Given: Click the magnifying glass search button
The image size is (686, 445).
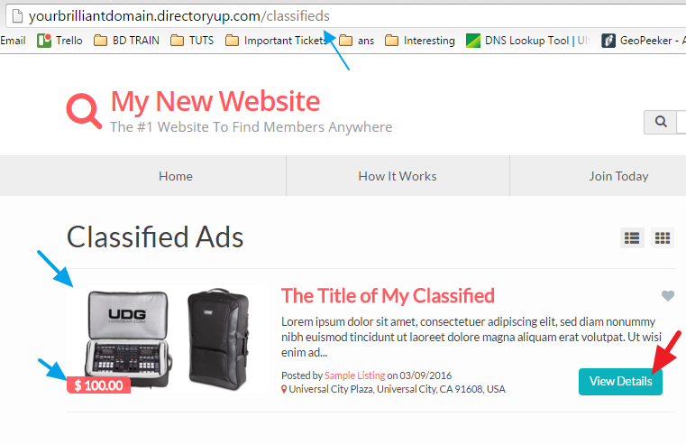Looking at the screenshot, I should coord(660,122).
